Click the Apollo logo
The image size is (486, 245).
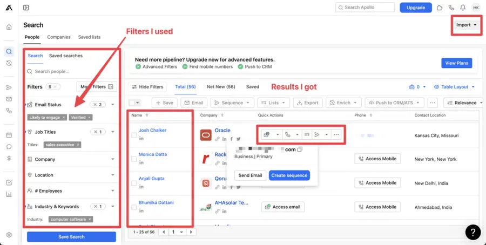9,8
